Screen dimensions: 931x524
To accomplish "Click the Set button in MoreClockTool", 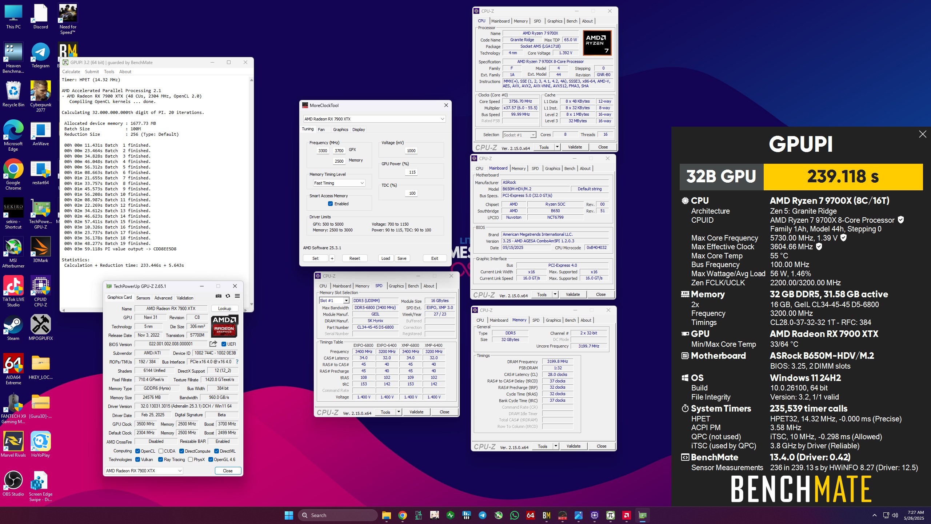I will click(x=315, y=258).
